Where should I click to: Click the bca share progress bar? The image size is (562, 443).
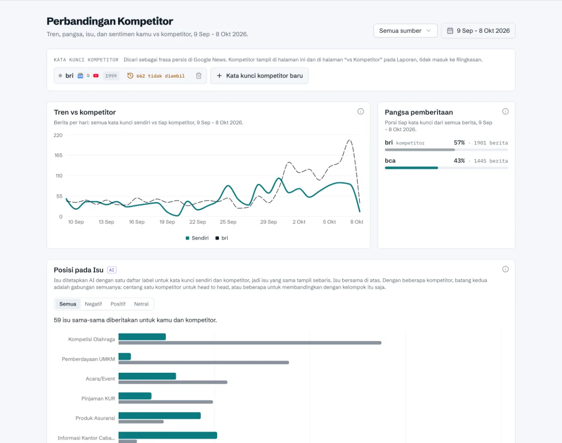[x=447, y=168]
